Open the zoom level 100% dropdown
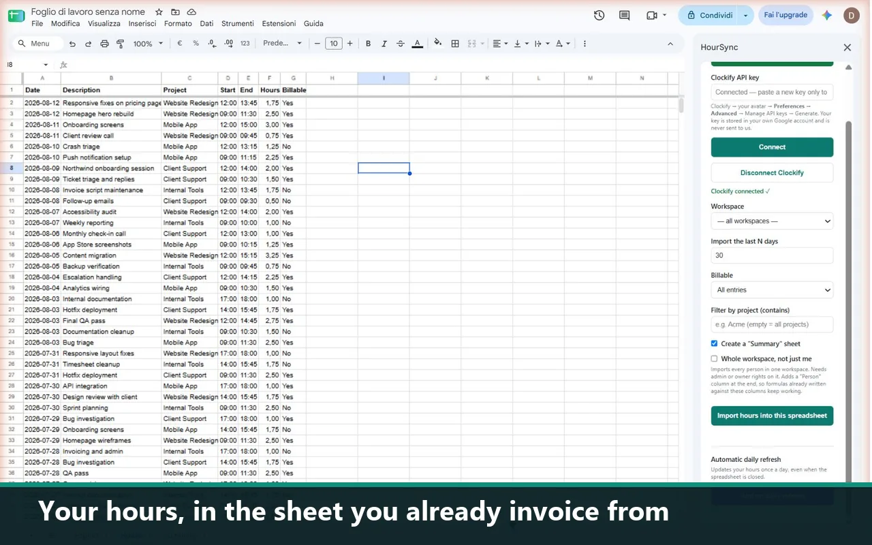This screenshot has width=872, height=545. pyautogui.click(x=148, y=44)
